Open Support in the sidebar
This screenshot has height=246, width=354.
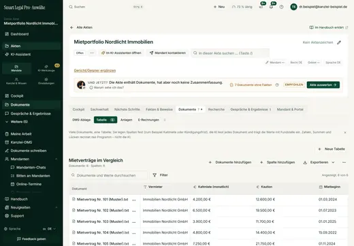31,216
